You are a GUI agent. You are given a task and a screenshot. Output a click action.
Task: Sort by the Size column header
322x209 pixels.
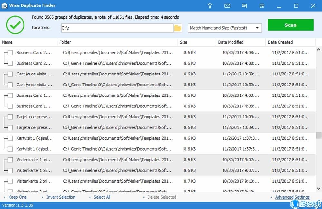[197, 42]
